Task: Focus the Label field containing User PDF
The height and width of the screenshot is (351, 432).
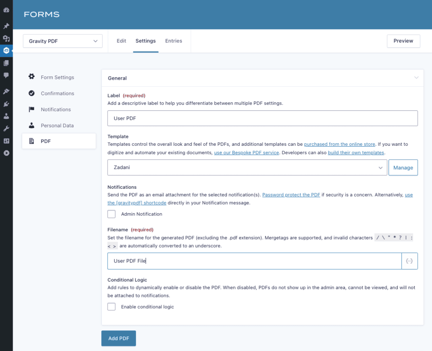Action: (x=262, y=118)
